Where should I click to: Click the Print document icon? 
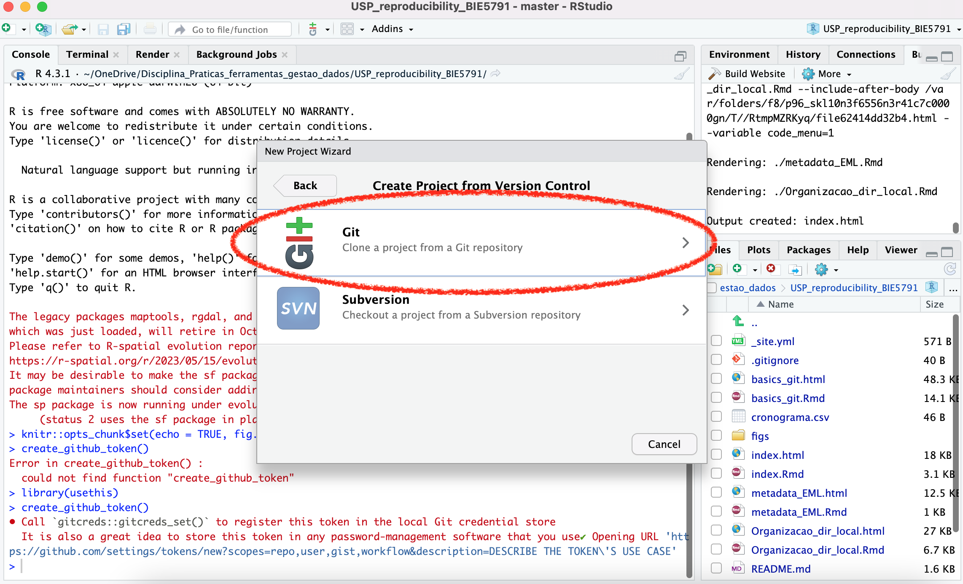pyautogui.click(x=150, y=29)
